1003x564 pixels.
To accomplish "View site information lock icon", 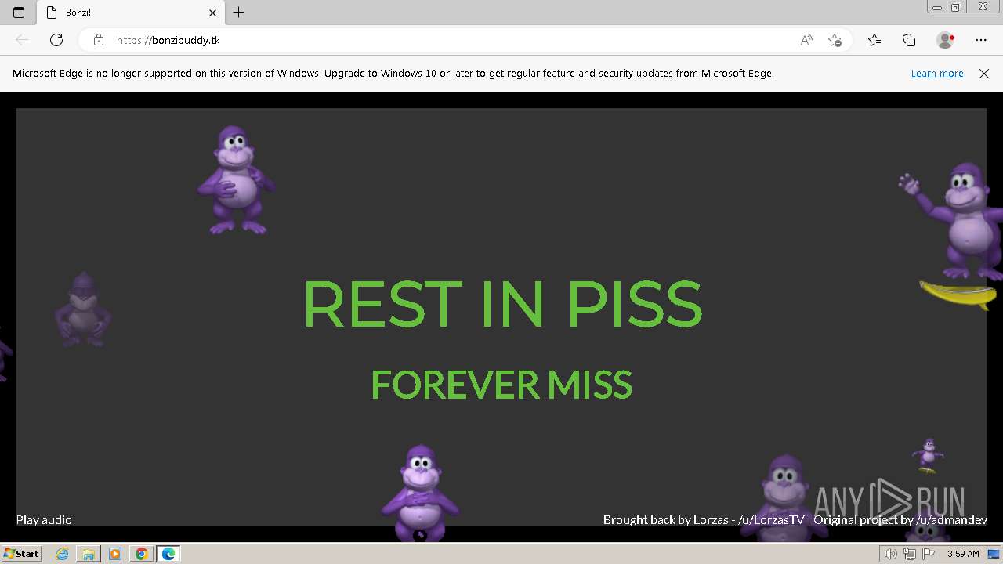I will coord(98,40).
